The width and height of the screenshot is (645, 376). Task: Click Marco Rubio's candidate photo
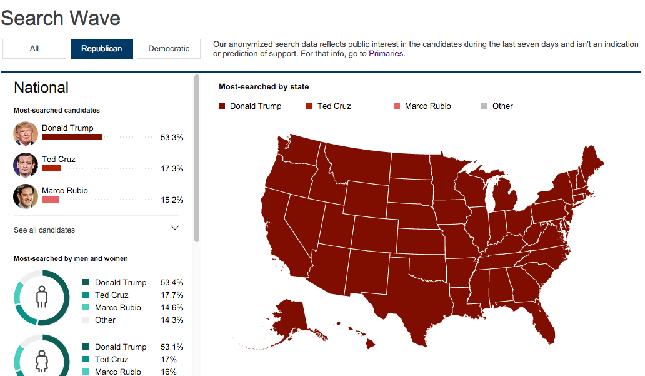click(26, 196)
